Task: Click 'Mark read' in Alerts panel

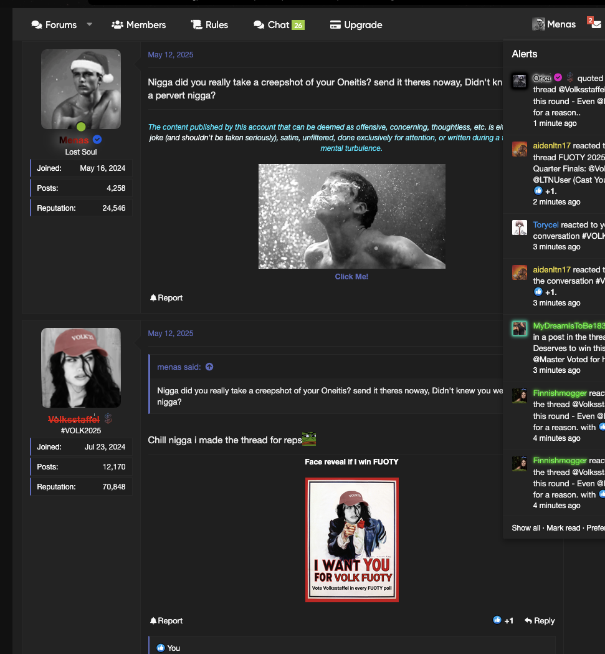Action: point(563,527)
